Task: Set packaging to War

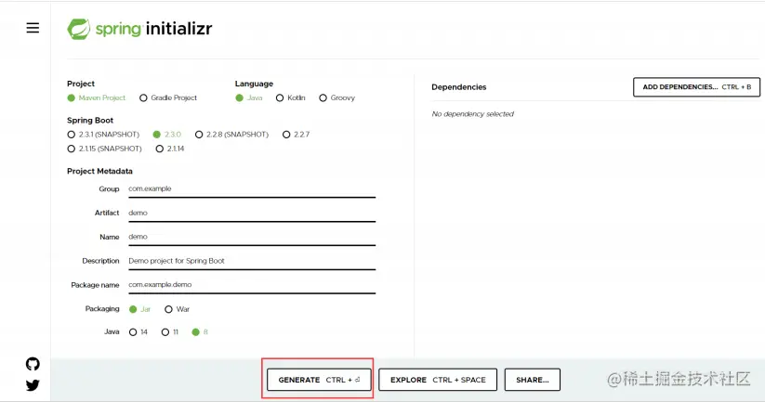Action: click(x=168, y=309)
